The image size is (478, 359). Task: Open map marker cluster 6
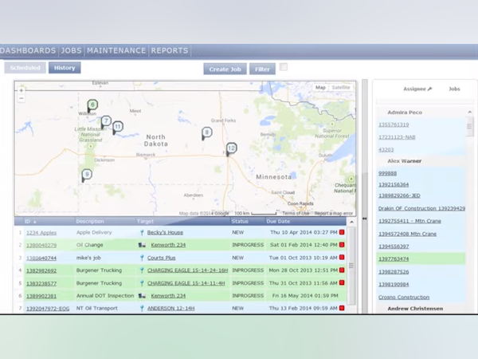[x=92, y=105]
